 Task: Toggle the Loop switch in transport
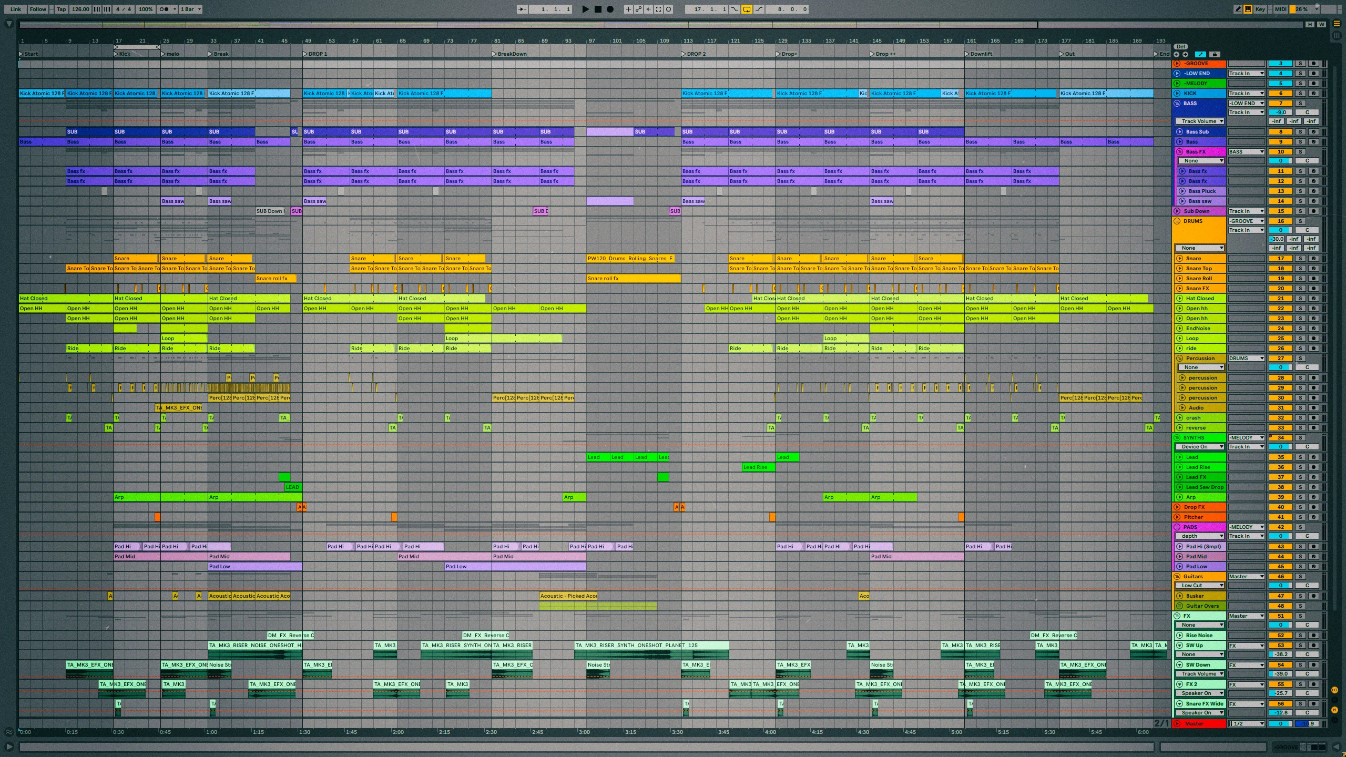(747, 9)
